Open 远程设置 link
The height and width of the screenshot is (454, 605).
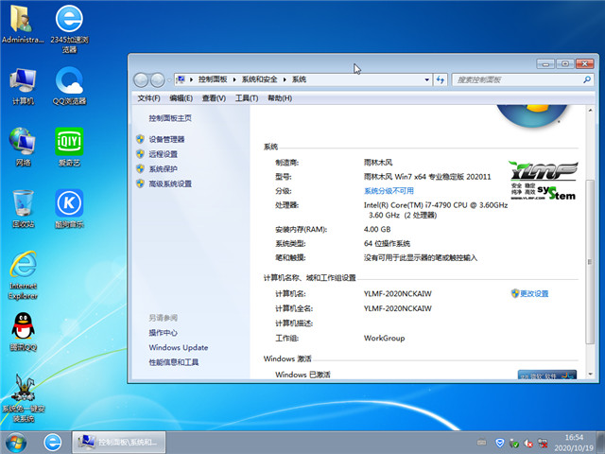(x=164, y=154)
